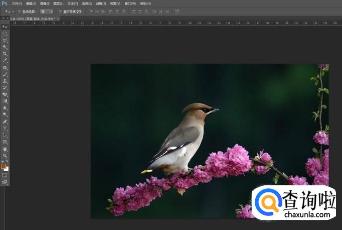The image size is (342, 230).
Task: Select the Horizontal Type tool
Action: 5,129
